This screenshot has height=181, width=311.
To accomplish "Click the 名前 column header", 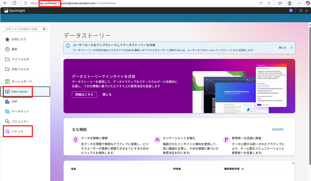I will point(73,169).
